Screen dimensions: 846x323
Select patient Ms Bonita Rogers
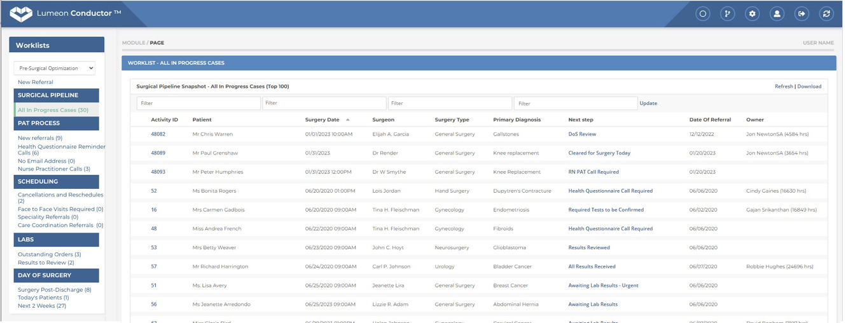coord(214,191)
